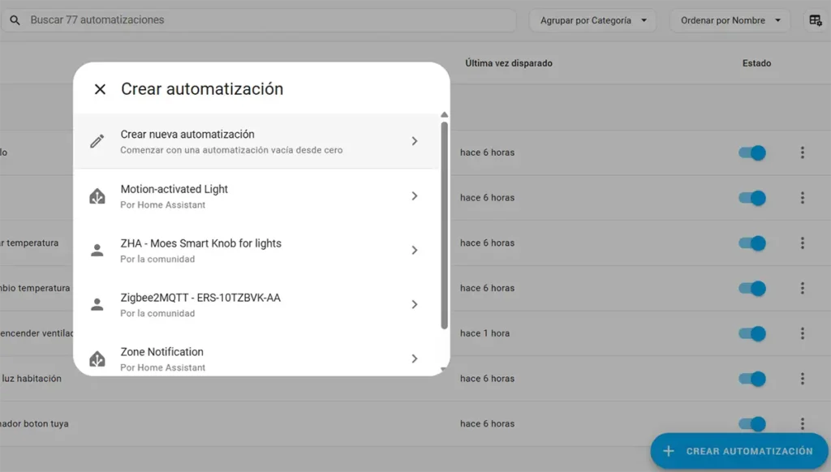Image resolution: width=831 pixels, height=472 pixels.
Task: Click the pencil icon for new automation
Action: click(97, 141)
